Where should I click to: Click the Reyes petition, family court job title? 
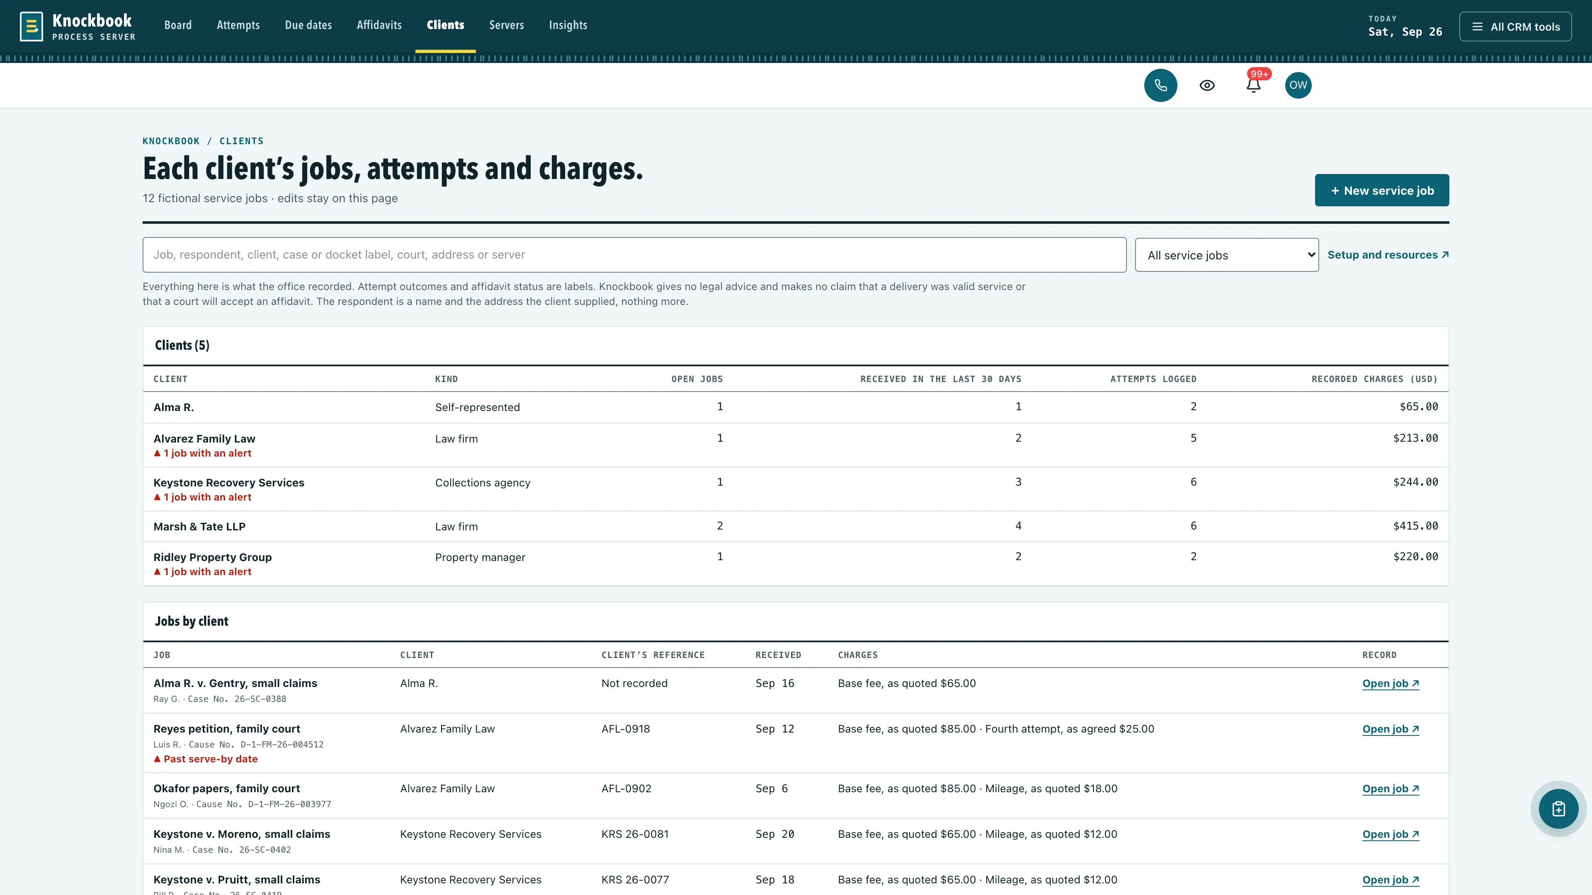click(226, 729)
